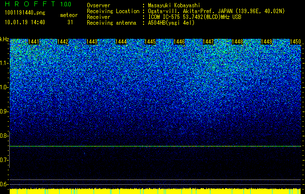Image resolution: width=305 pixels, height=194 pixels.
Task: Click the green horizontal carrier signal line
Action: click(x=155, y=146)
